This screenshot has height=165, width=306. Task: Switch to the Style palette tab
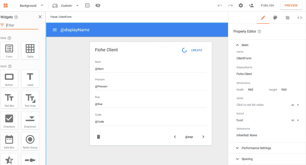click(x=275, y=18)
